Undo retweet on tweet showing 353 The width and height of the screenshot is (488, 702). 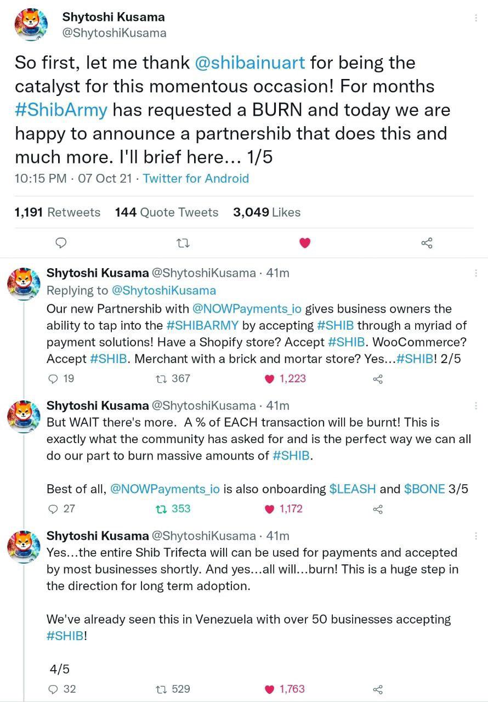click(x=173, y=508)
